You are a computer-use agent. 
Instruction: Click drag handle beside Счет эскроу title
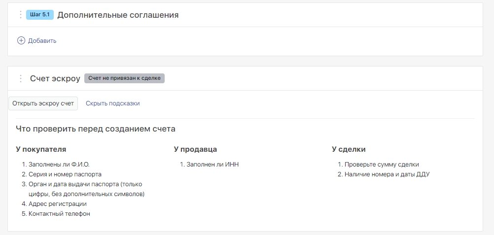point(20,78)
